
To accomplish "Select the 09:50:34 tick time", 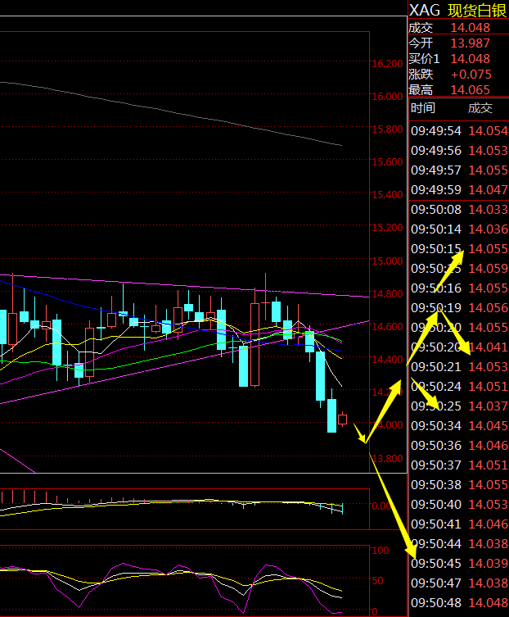I will click(436, 426).
